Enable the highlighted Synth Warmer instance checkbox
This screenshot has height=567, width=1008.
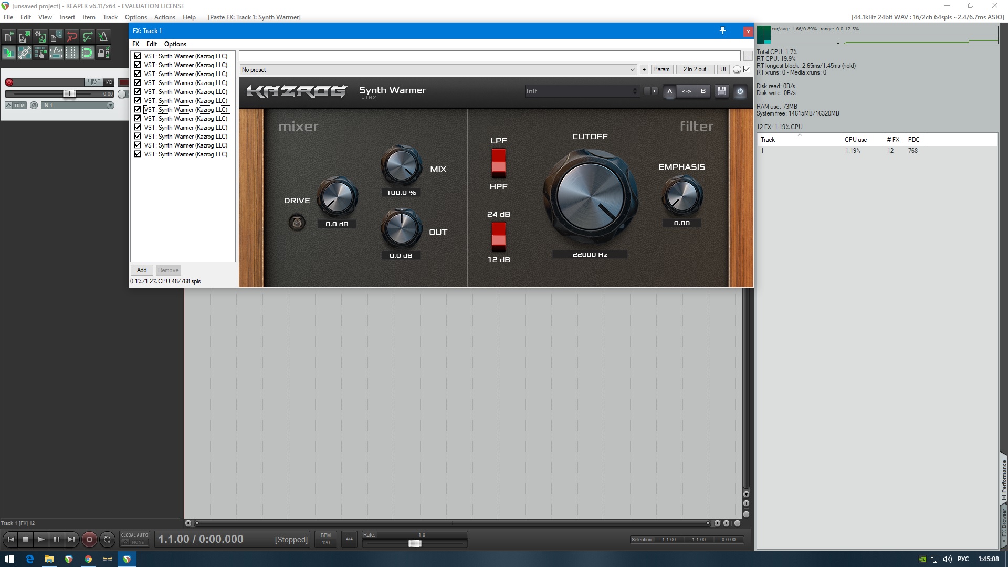137,109
